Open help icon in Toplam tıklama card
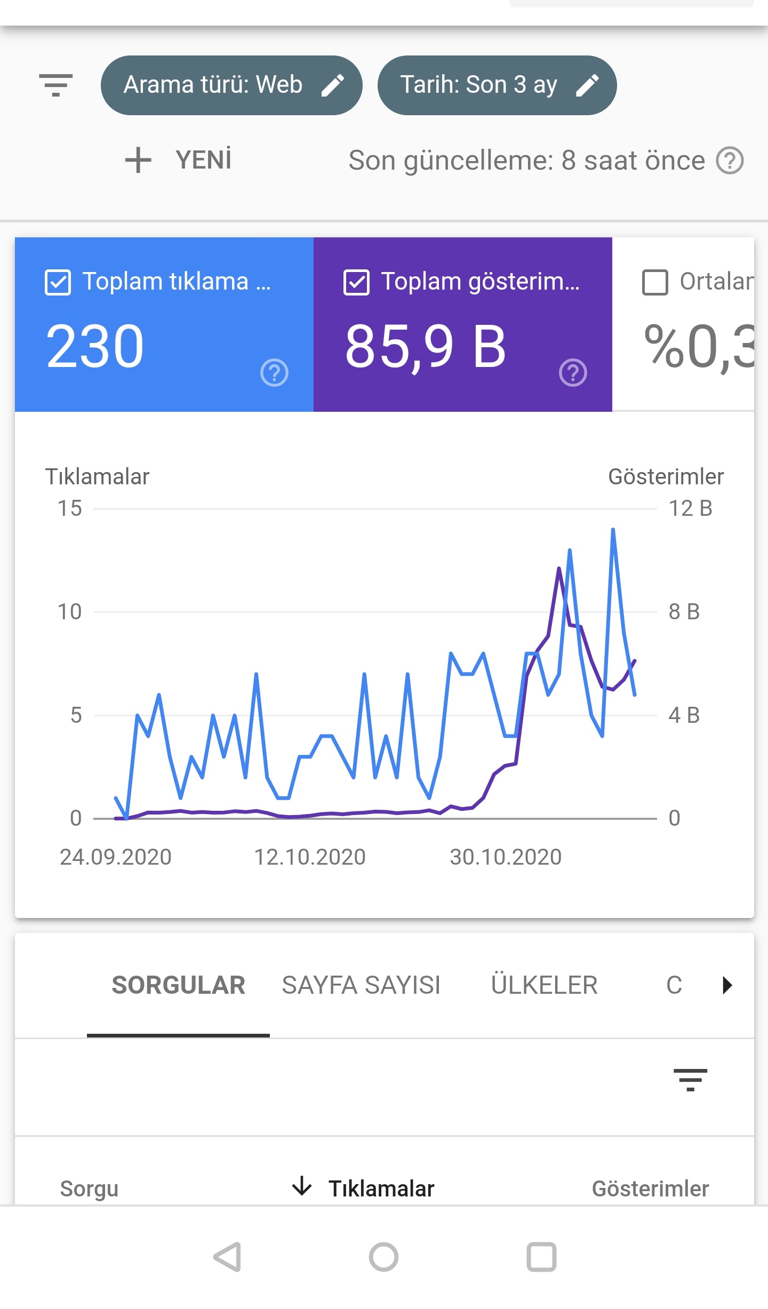768x1309 pixels. (x=274, y=372)
